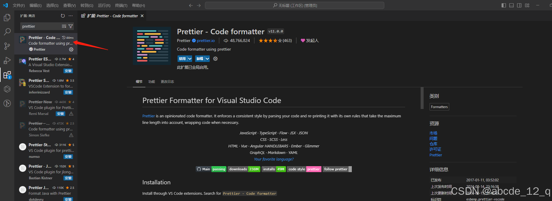This screenshot has width=552, height=201.
Task: Click the star rating (463)
Action: 275,40
